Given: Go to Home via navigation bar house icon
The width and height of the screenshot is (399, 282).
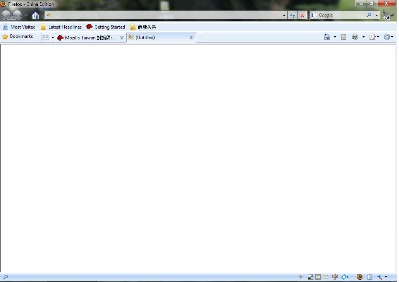Looking at the screenshot, I should coord(35,15).
